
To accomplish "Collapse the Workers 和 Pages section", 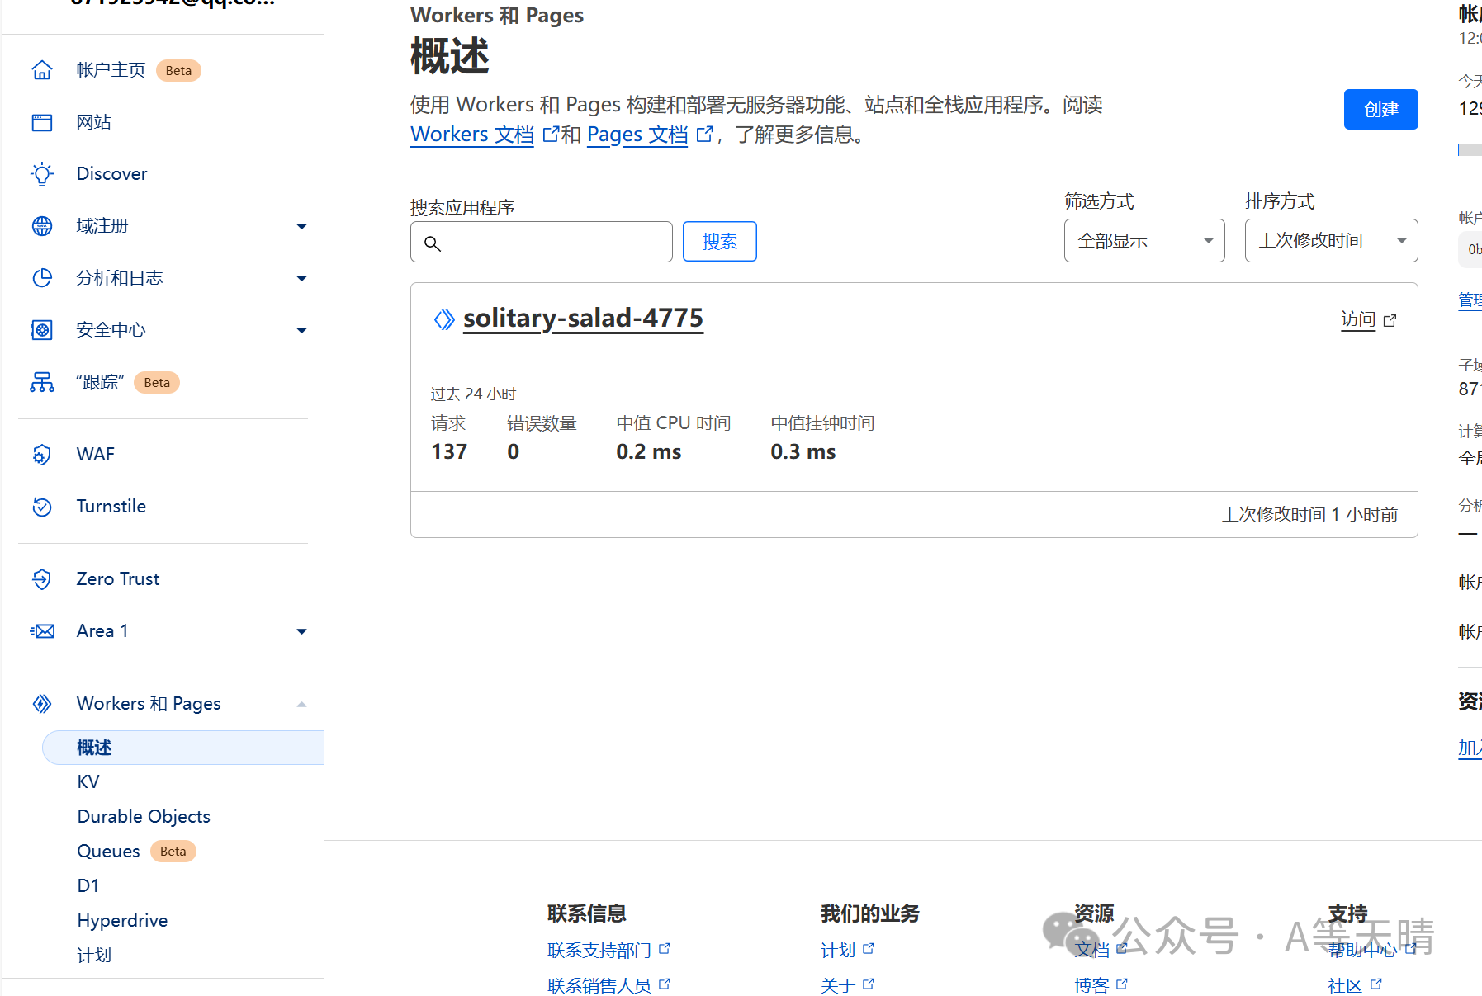I will tap(301, 704).
